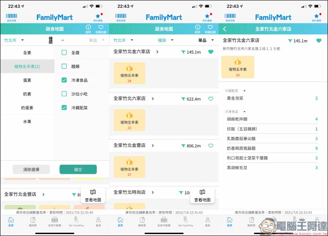
Task: Uncheck the 冷凍食品 checkbox
Action: pyautogui.click(x=64, y=80)
